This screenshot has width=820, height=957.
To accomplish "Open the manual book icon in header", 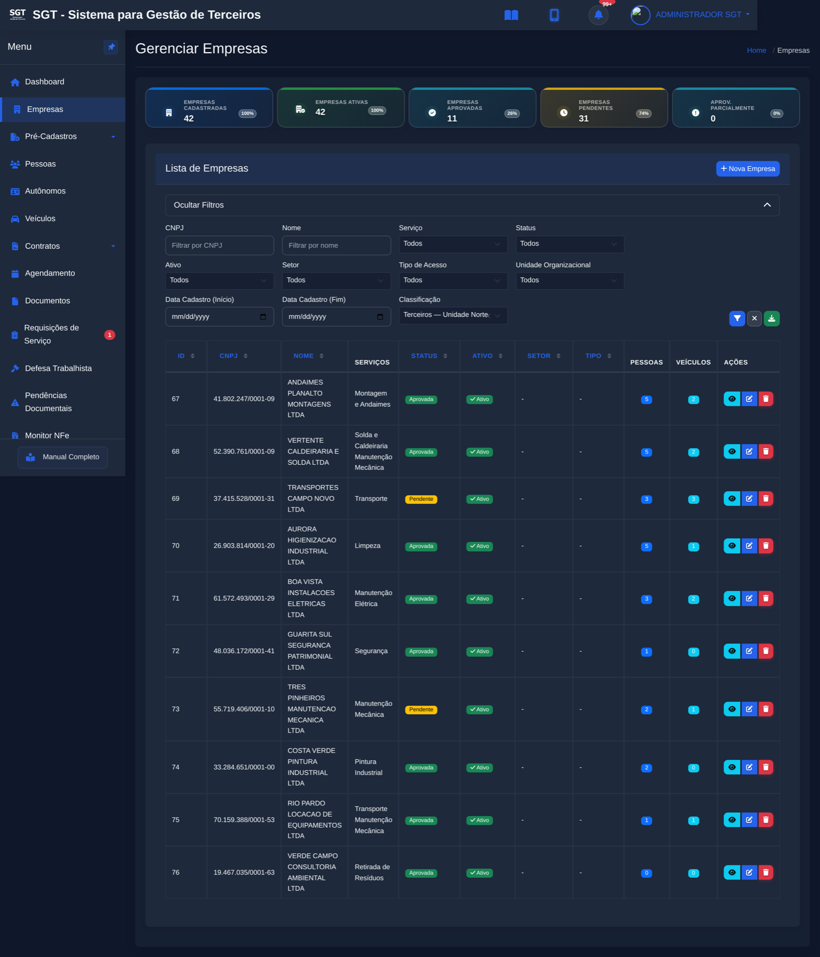I will point(511,15).
